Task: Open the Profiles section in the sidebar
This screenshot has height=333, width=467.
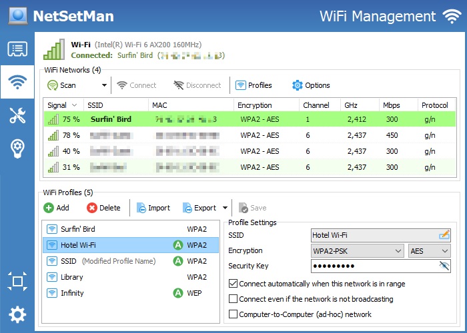Action: tap(17, 49)
